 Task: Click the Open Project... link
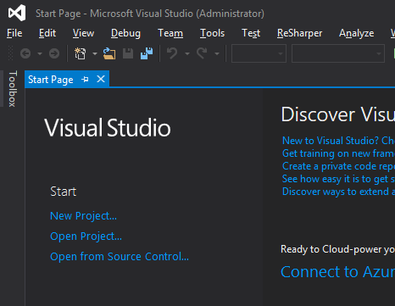coord(86,236)
